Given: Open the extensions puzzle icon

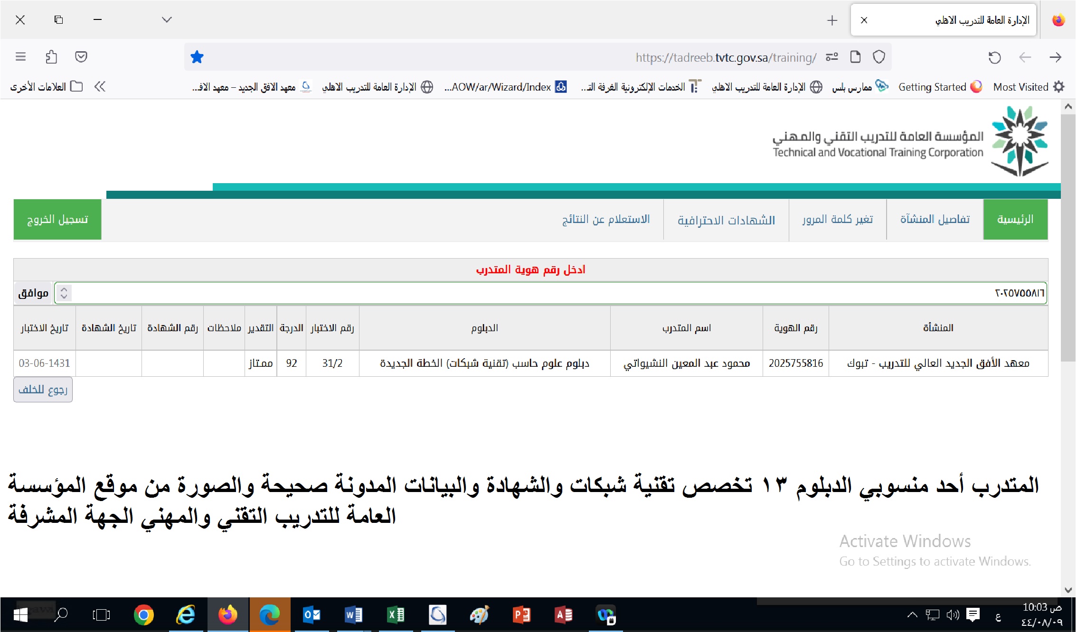Looking at the screenshot, I should pos(51,57).
